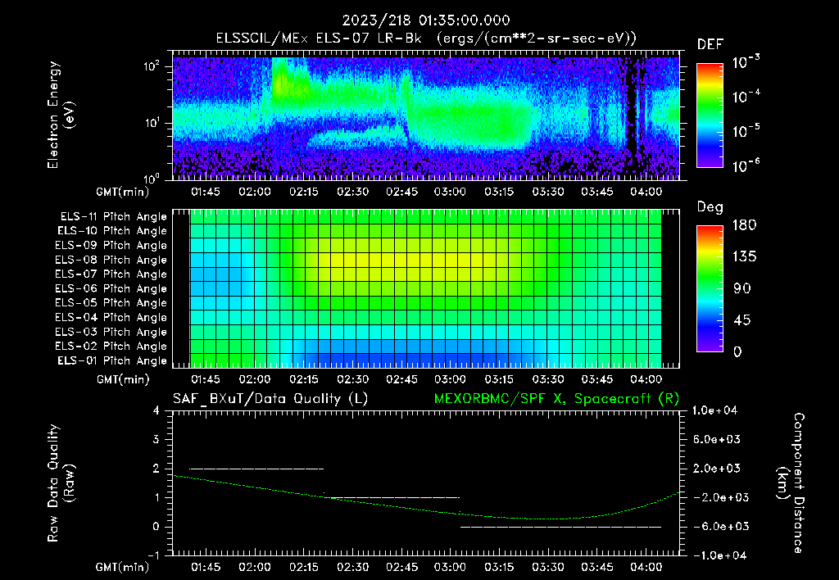This screenshot has width=839, height=580.
Task: Click the data quality line at level 0
Action: coord(560,527)
